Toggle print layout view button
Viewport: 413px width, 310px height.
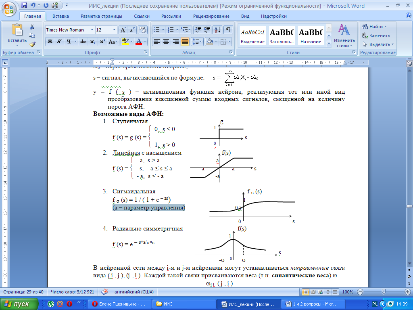click(306, 292)
